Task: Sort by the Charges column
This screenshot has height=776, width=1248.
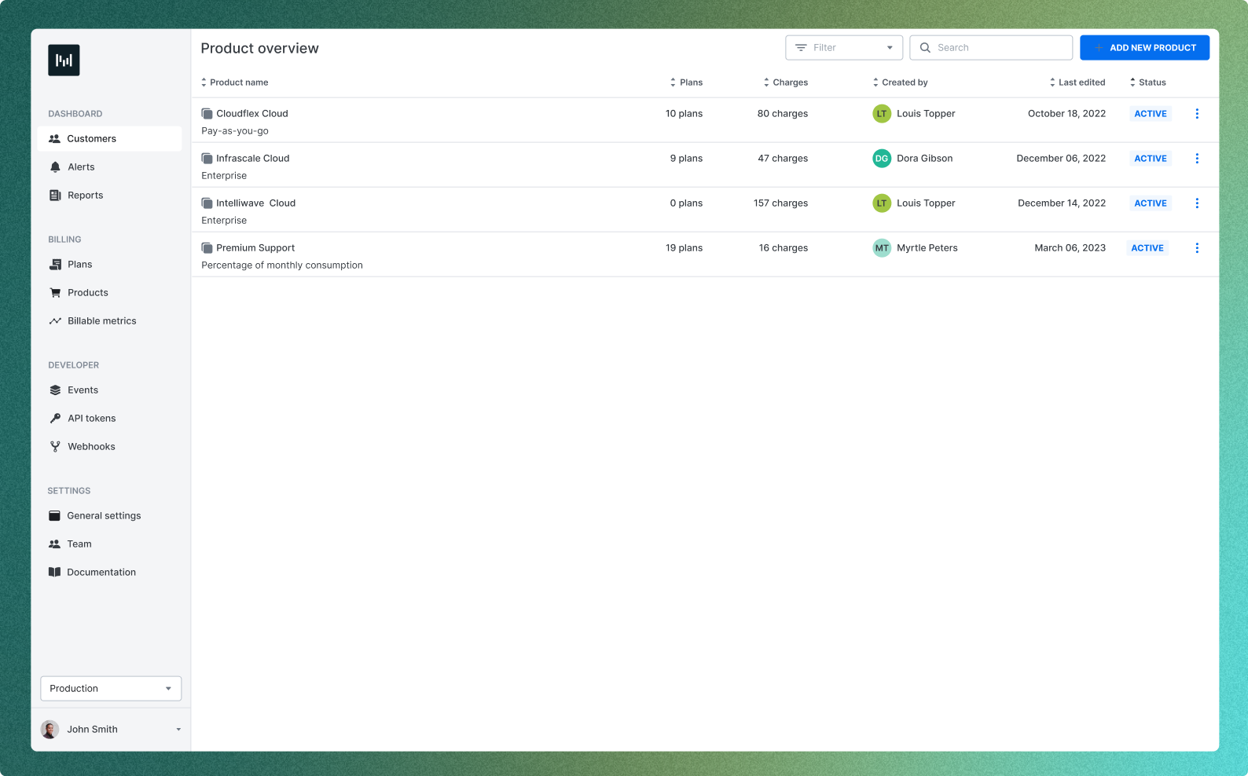Action: (x=785, y=82)
